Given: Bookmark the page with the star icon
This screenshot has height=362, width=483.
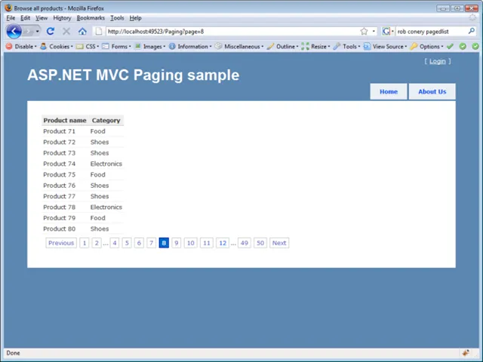Looking at the screenshot, I should tap(364, 31).
